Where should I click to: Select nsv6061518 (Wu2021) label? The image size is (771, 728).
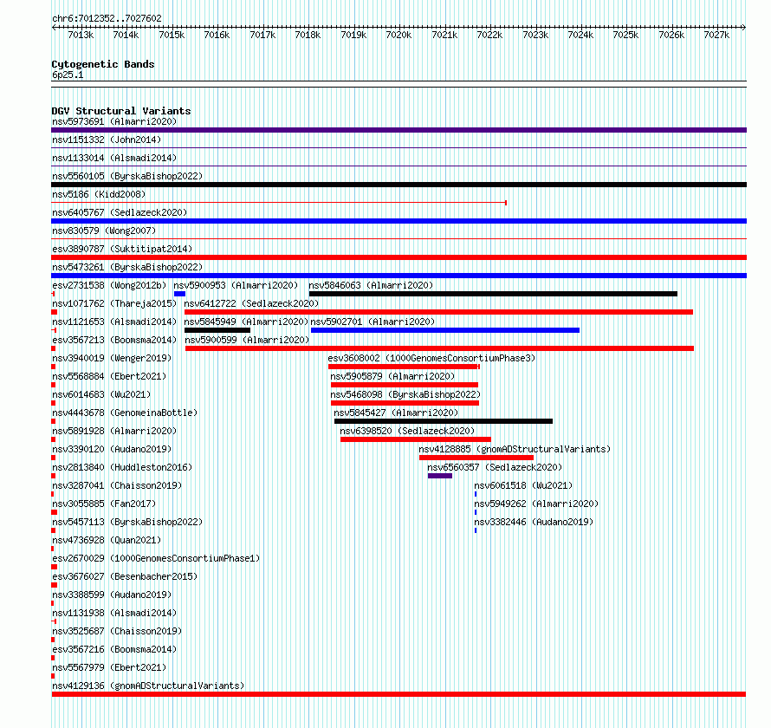tap(523, 485)
